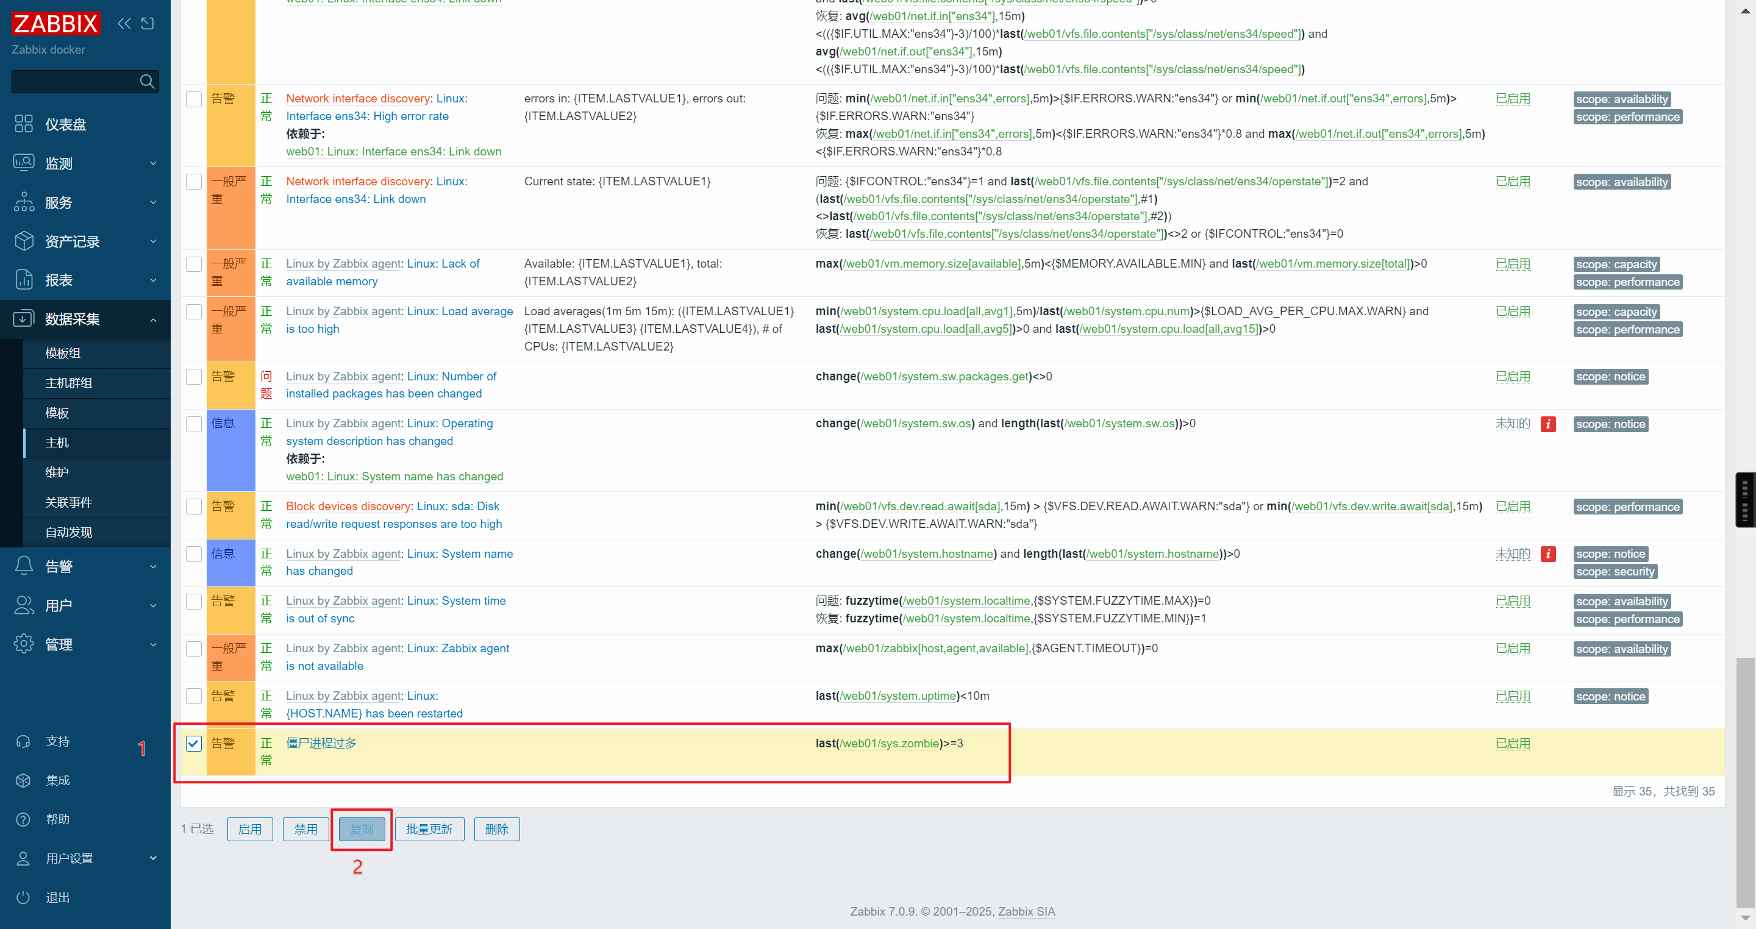Expand the 服务 menu chevron
1756x929 pixels.
(x=154, y=202)
